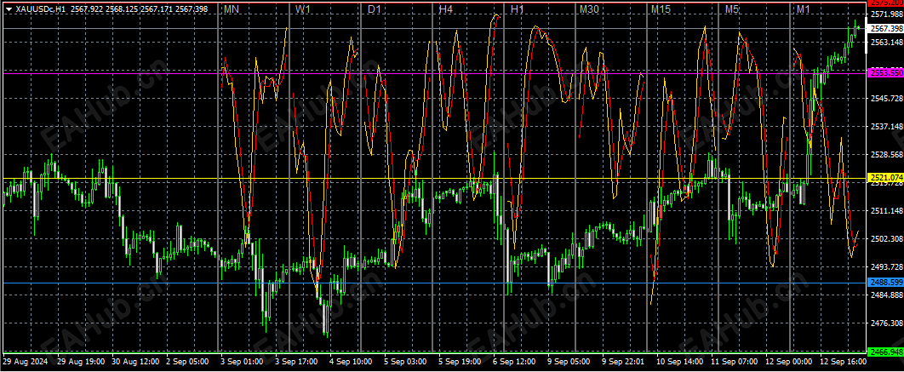The height and width of the screenshot is (372, 904).
Task: Click the magenta 2553.550 level tag
Action: coord(885,72)
